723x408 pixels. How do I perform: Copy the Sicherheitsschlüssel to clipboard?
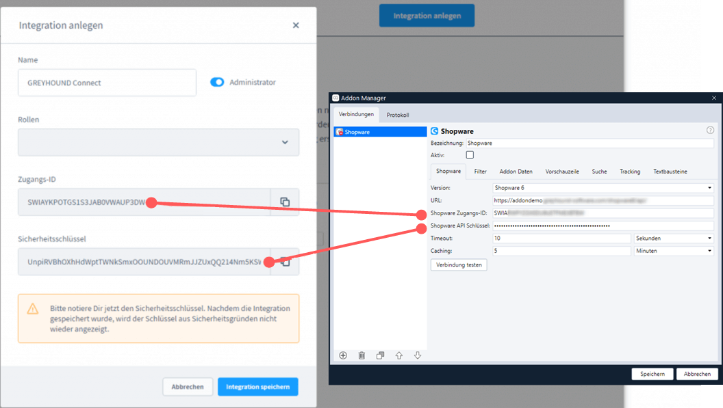point(286,262)
